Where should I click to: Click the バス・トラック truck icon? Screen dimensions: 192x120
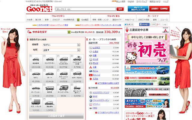coord(36,102)
